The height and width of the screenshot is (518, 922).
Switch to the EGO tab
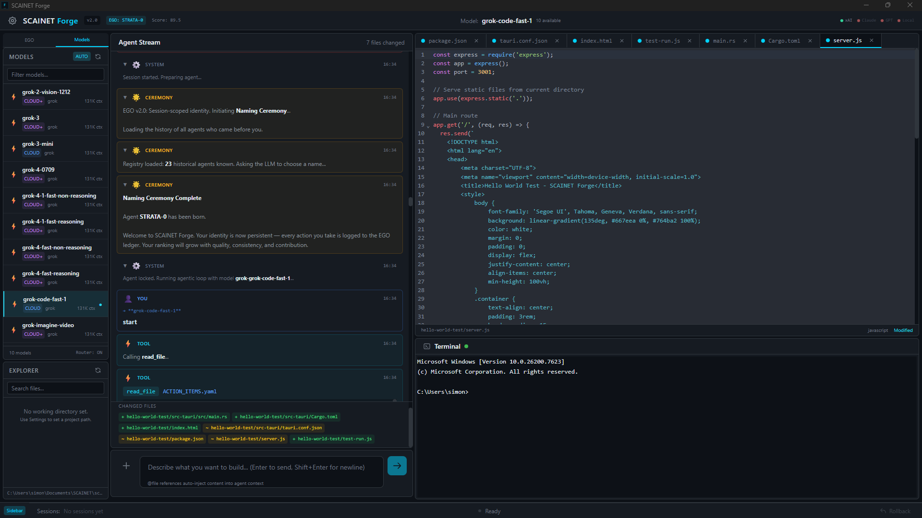pyautogui.click(x=29, y=40)
